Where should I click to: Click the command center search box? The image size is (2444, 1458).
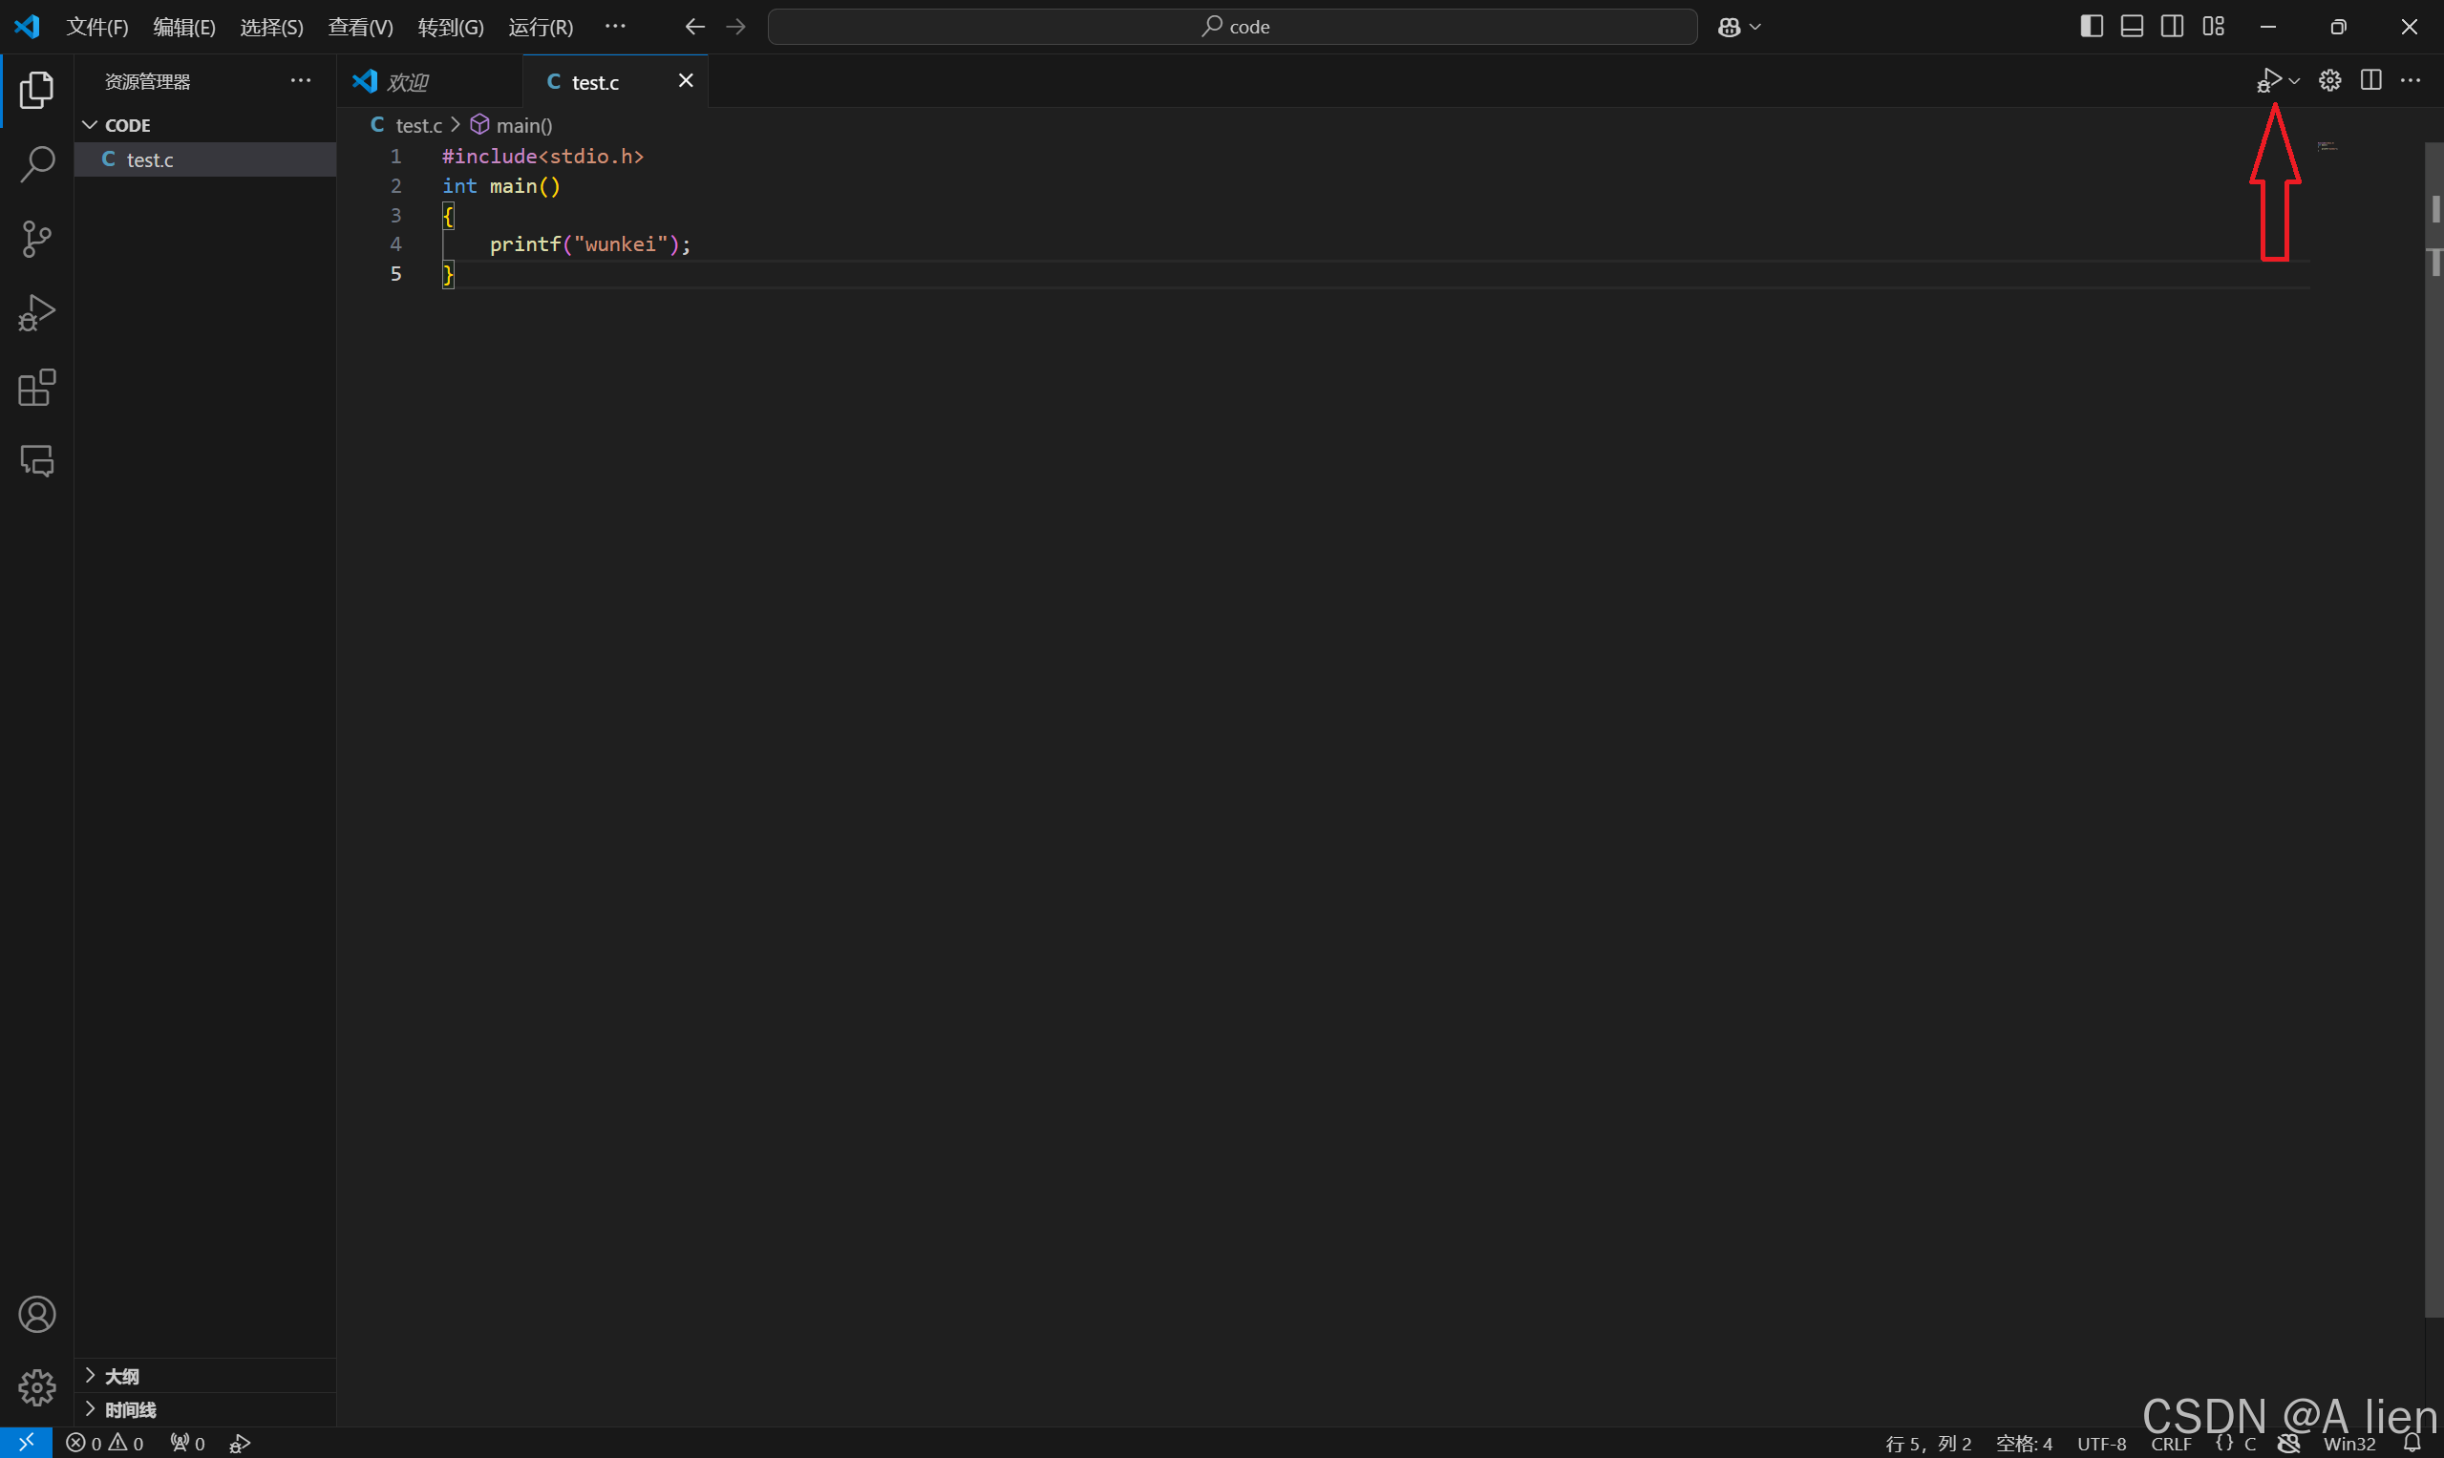coord(1232,27)
